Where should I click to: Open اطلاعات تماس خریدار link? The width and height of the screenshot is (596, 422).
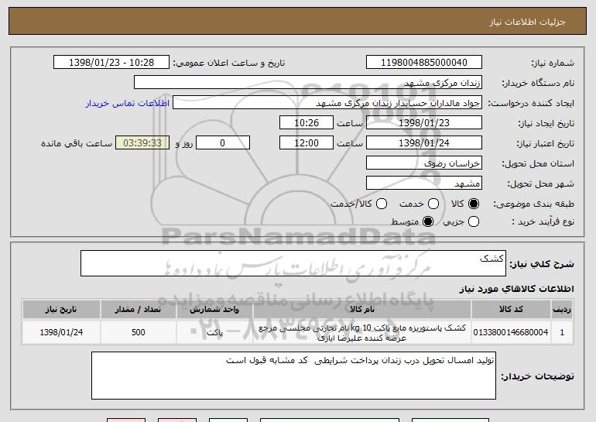click(128, 103)
